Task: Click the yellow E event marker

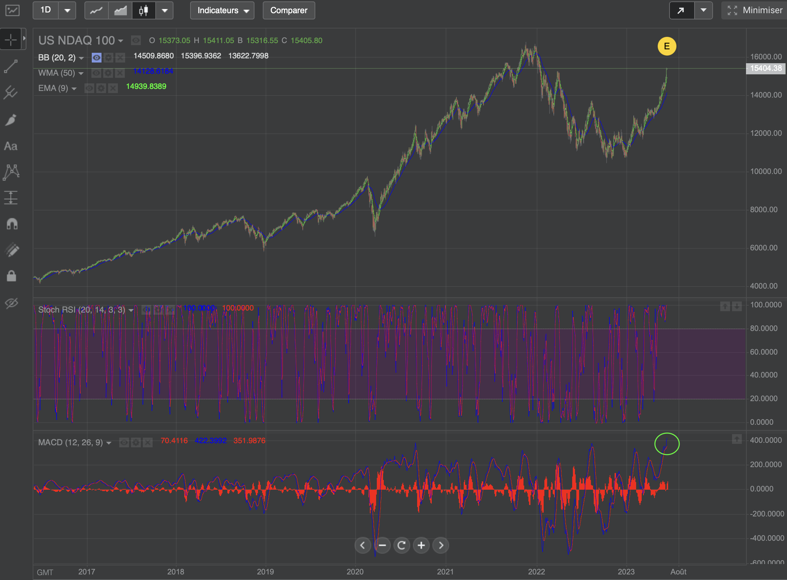Action: tap(666, 46)
